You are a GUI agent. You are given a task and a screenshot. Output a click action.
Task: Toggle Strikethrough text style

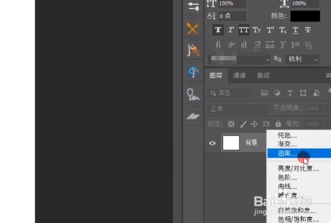click(x=308, y=30)
